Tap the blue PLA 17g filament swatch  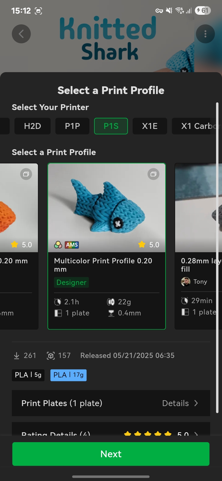point(68,375)
